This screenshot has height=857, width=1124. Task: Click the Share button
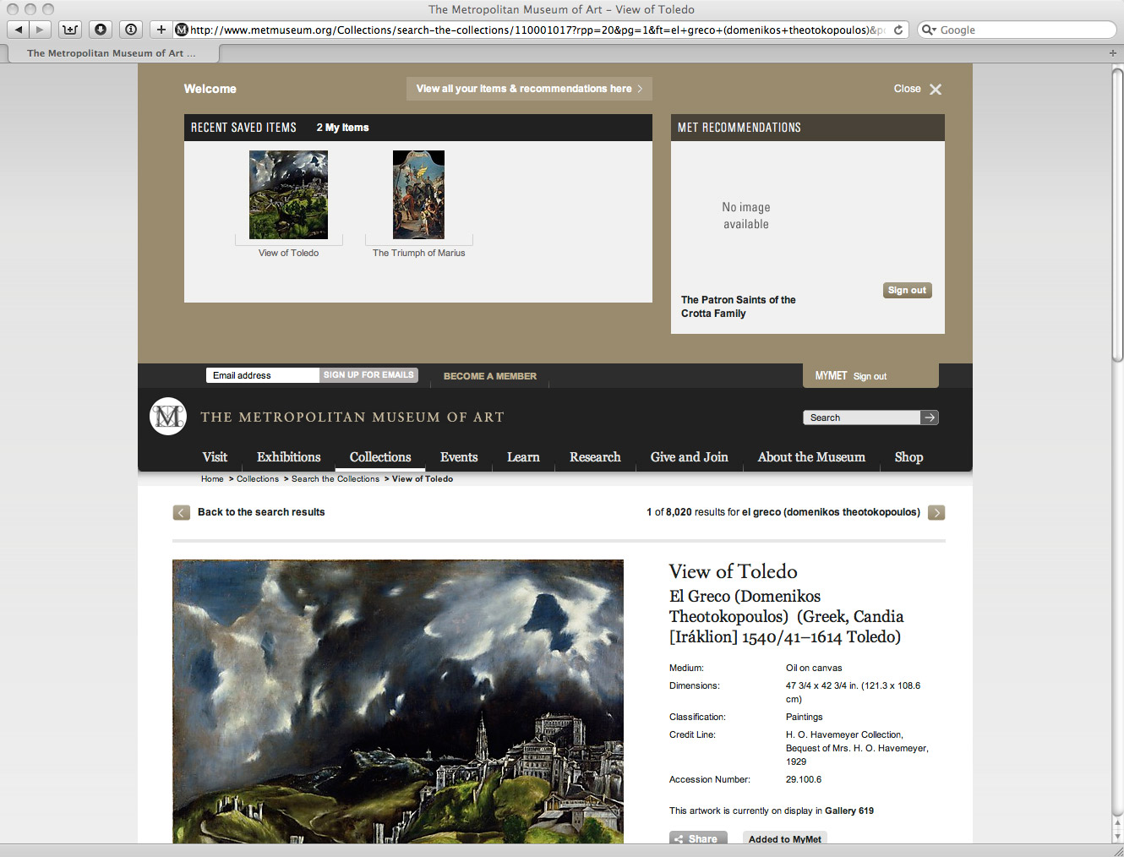pyautogui.click(x=698, y=838)
